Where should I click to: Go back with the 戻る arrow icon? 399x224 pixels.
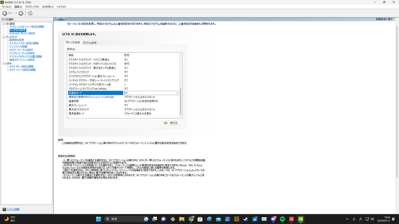pos(5,13)
